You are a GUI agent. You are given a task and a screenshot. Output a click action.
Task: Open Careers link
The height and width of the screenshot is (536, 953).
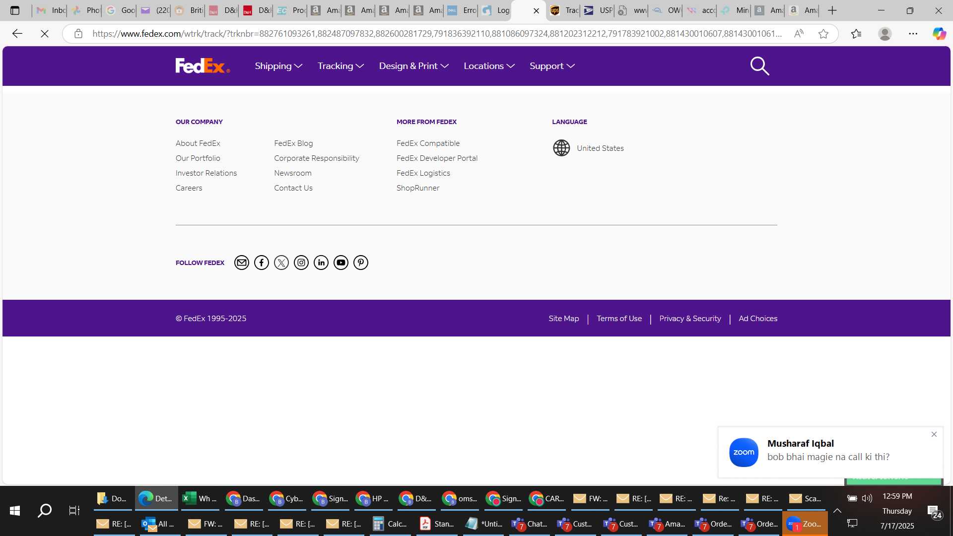tap(189, 188)
